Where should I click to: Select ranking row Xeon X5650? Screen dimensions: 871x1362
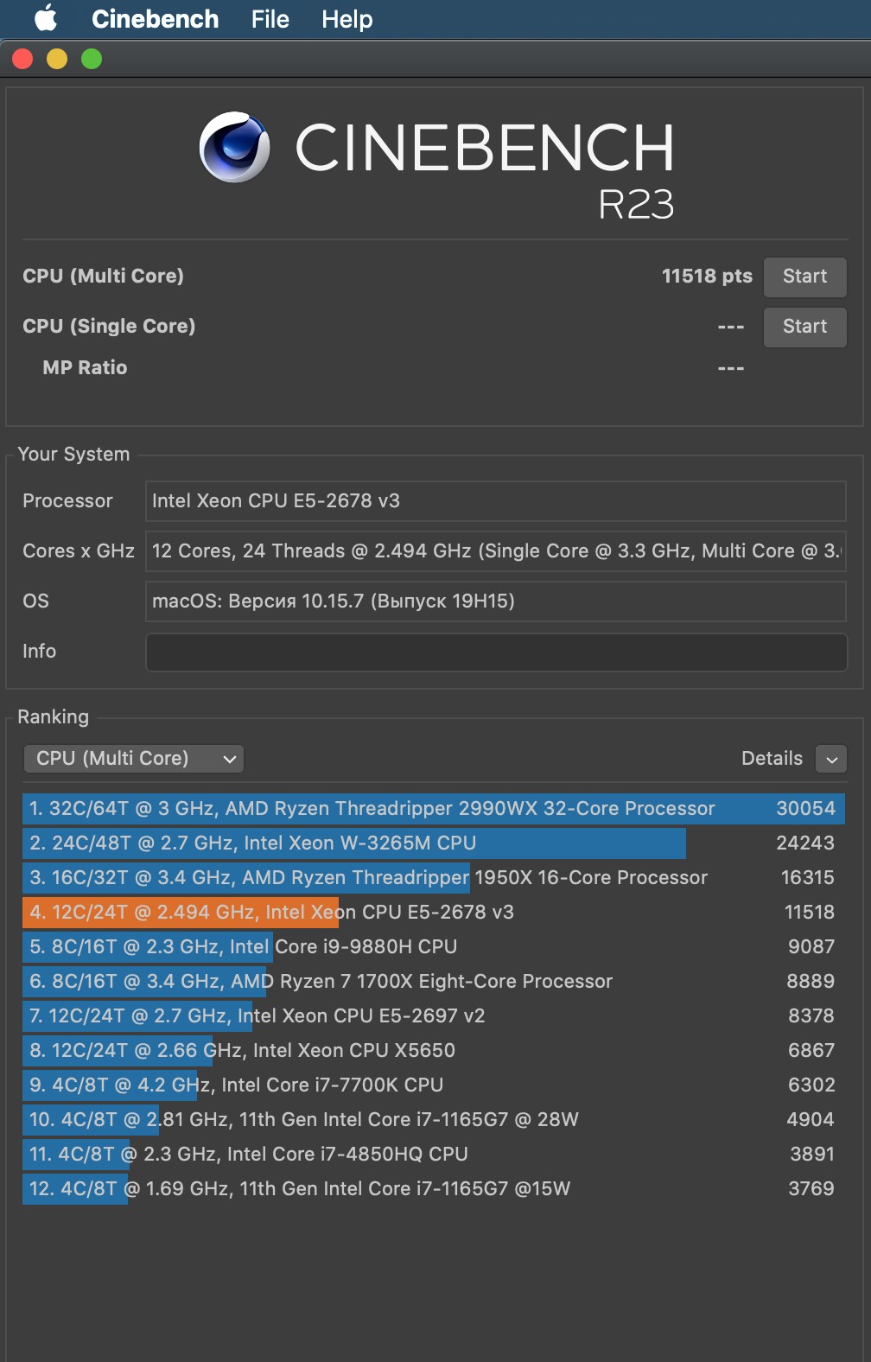coord(434,1051)
